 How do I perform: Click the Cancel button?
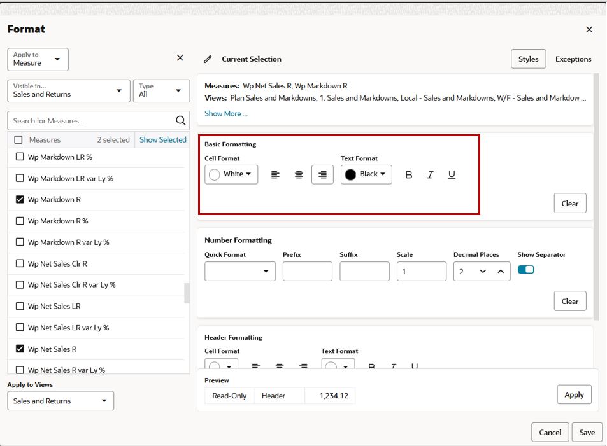(x=550, y=432)
